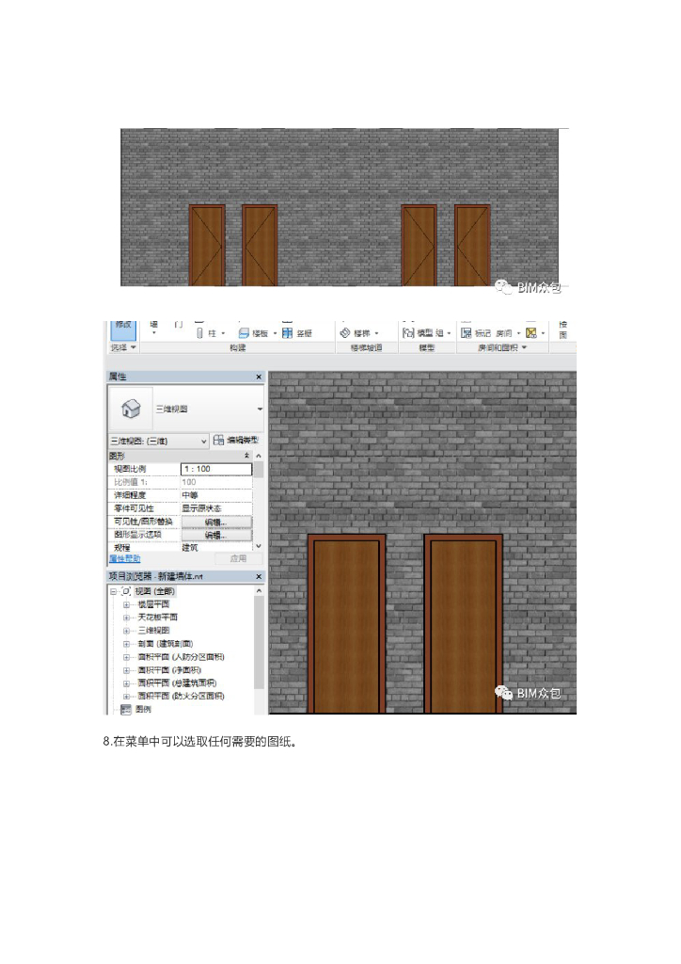681x964 pixels.
Task: Click the 视图比例 1 : 100 field
Action: [x=216, y=469]
